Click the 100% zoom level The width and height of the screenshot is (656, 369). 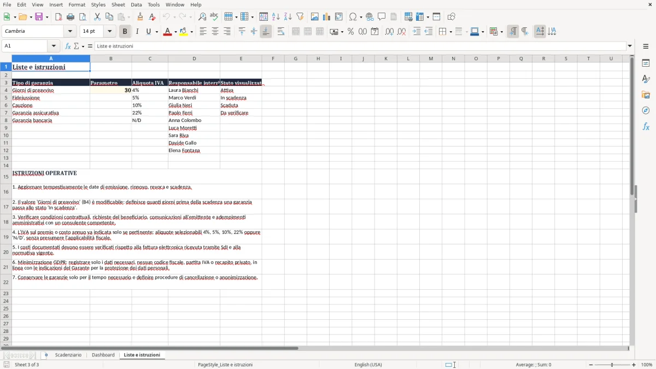[647, 365]
